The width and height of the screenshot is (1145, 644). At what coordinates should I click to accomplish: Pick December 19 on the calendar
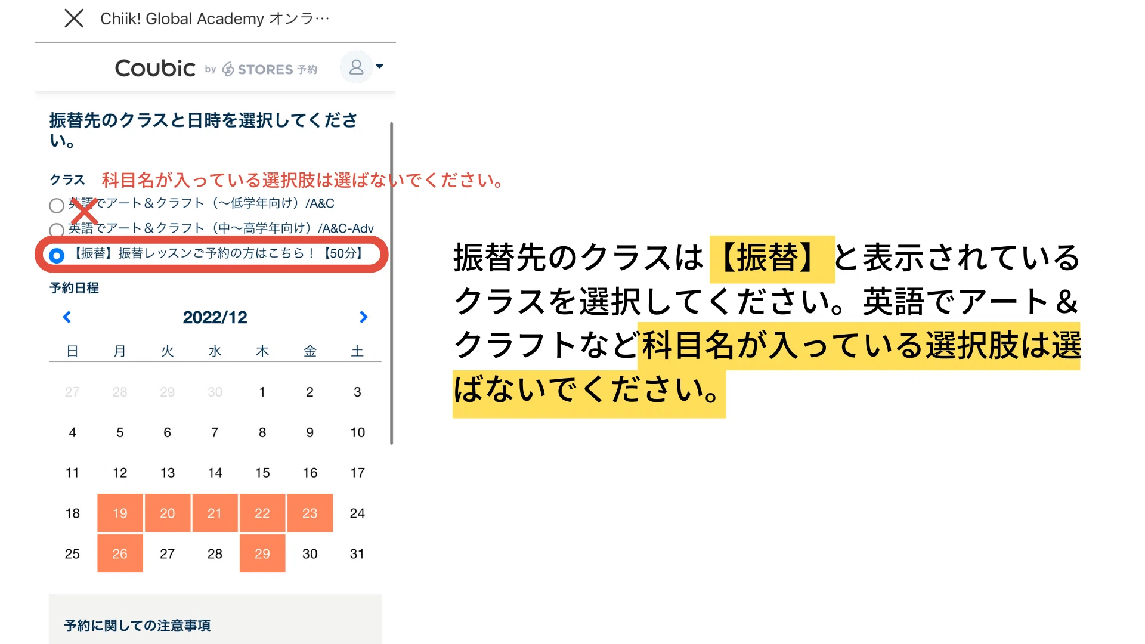click(120, 513)
